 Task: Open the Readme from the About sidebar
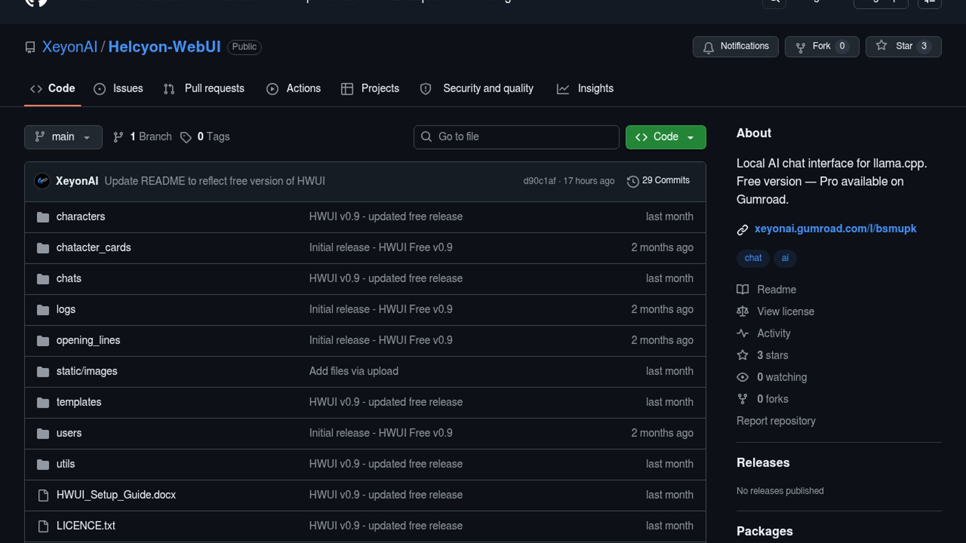(x=776, y=290)
